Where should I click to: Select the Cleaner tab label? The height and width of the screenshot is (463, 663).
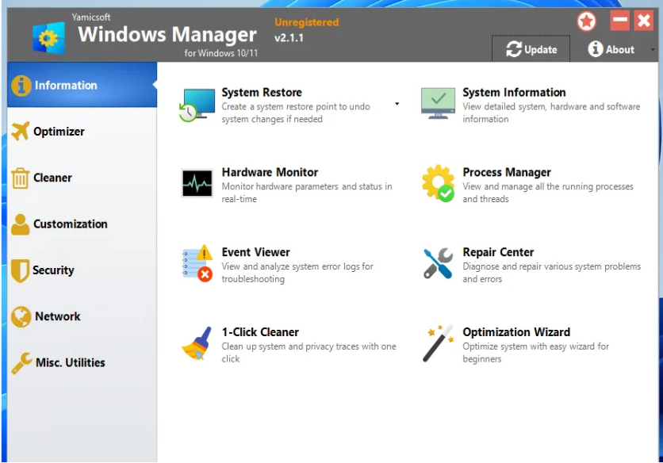52,178
